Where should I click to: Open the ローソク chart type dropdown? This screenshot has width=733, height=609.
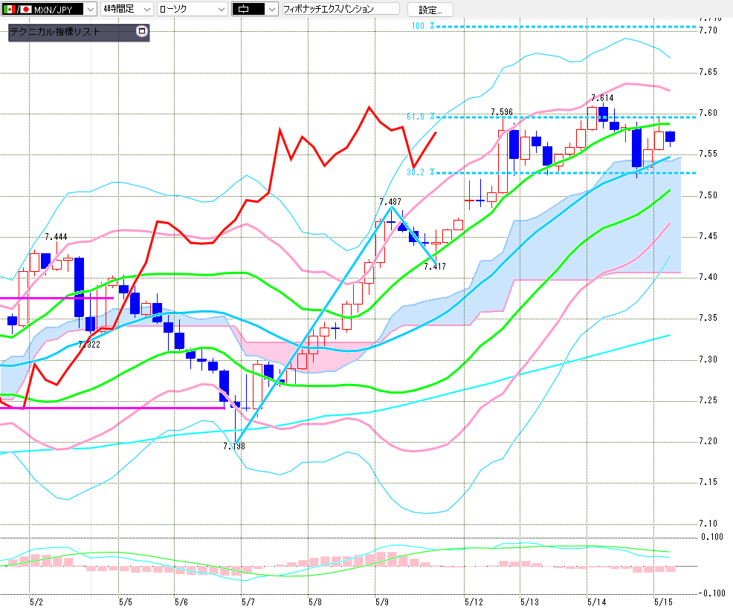tap(192, 9)
